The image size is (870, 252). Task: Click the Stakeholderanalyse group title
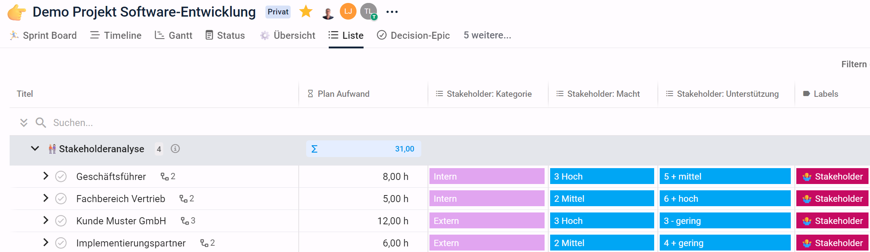click(x=102, y=149)
